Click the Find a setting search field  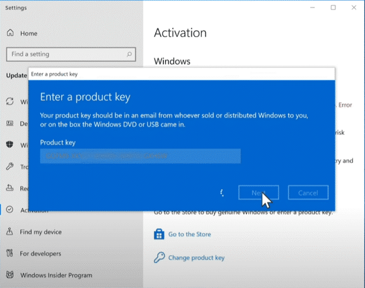point(66,54)
